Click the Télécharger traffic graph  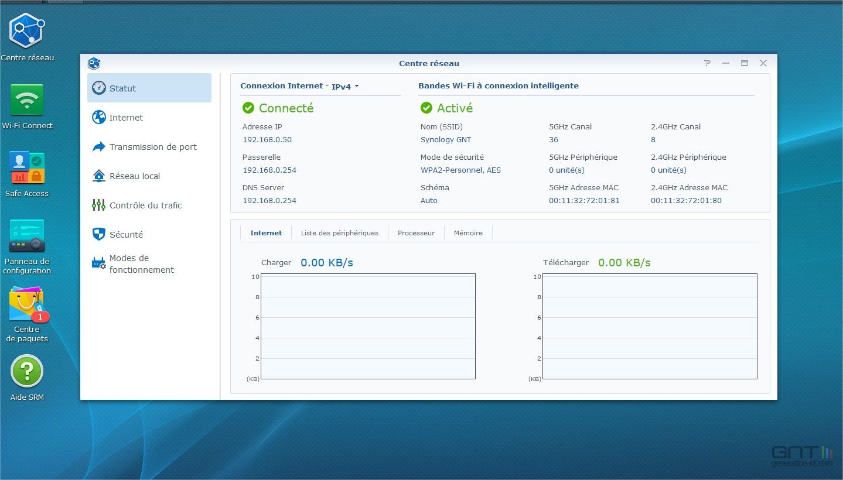click(650, 326)
